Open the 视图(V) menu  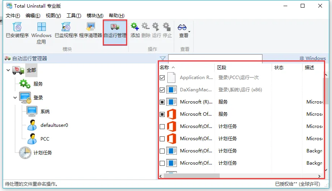pyautogui.click(x=53, y=15)
